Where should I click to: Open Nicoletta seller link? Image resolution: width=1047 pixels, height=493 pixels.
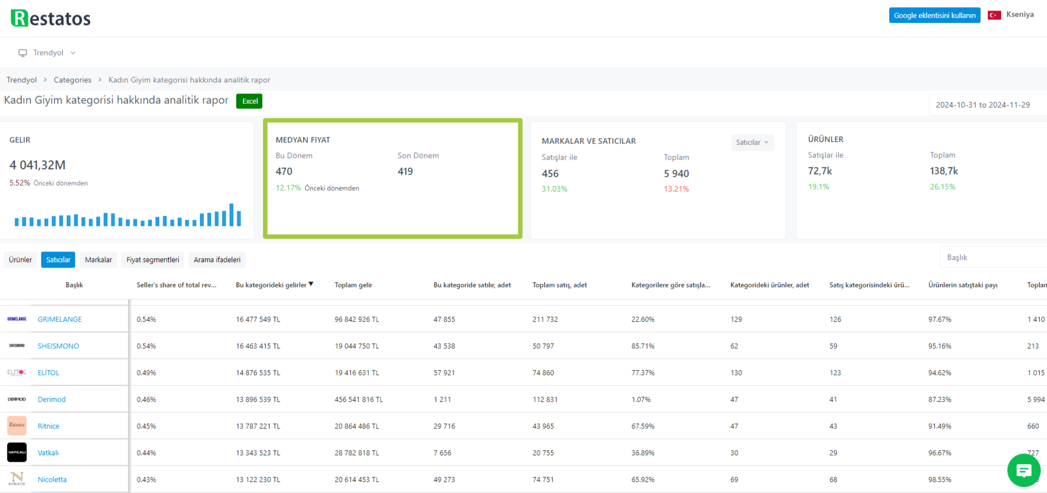point(52,480)
